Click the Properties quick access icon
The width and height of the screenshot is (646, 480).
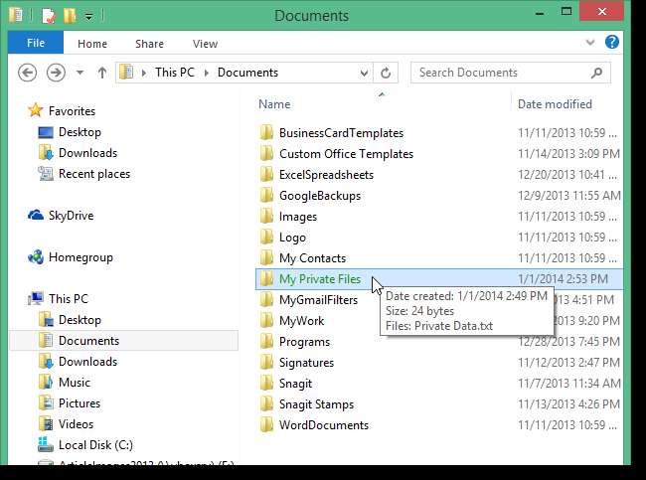pos(49,16)
